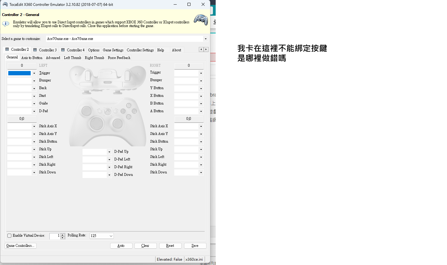This screenshot has height=265, width=447.
Task: Click the info icon beside the emulator description
Action: pos(6,24)
